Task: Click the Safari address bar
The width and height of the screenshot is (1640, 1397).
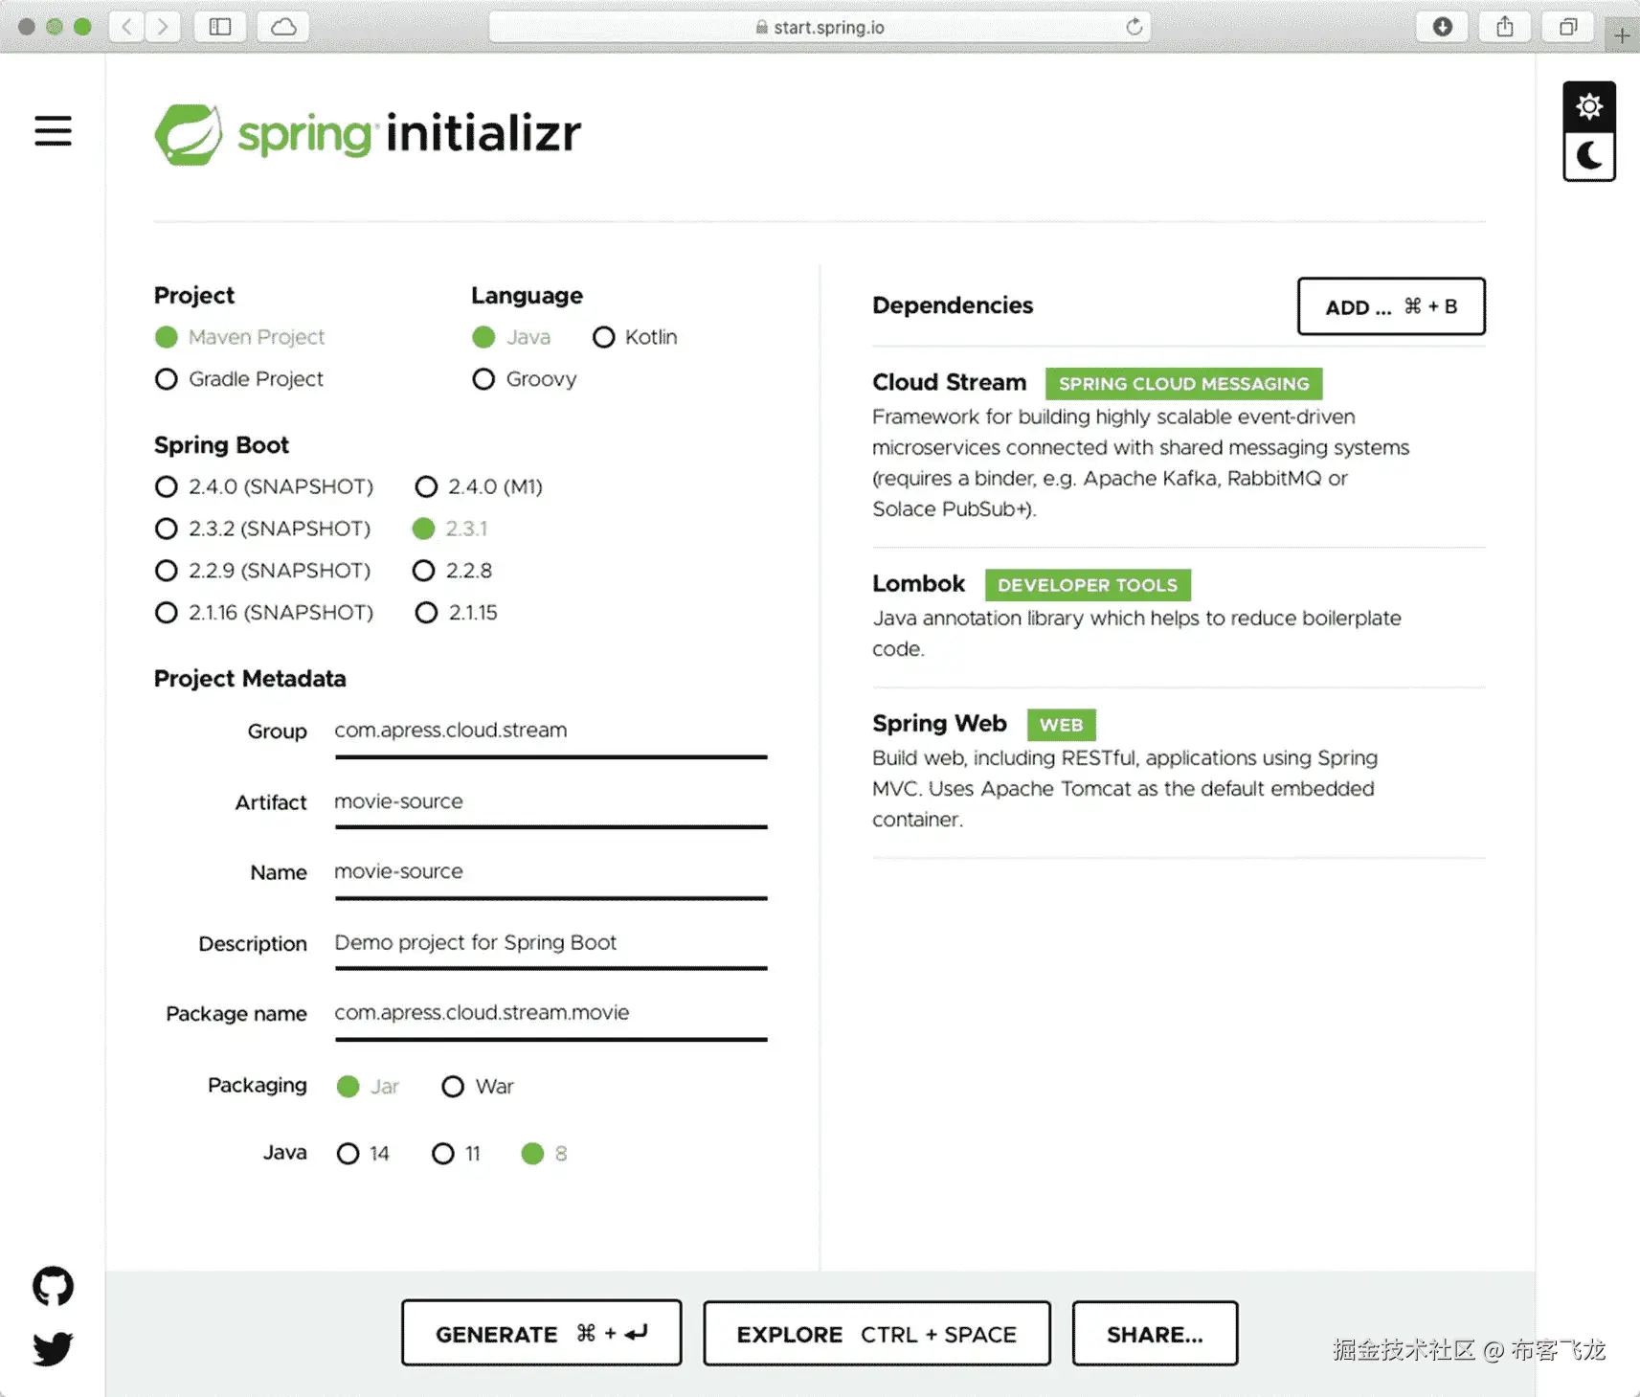Action: click(820, 27)
